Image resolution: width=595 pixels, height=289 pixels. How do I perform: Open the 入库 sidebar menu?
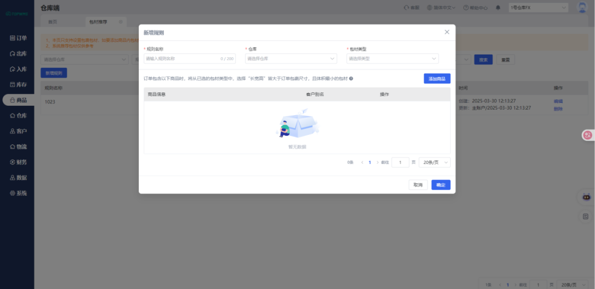pos(18,69)
